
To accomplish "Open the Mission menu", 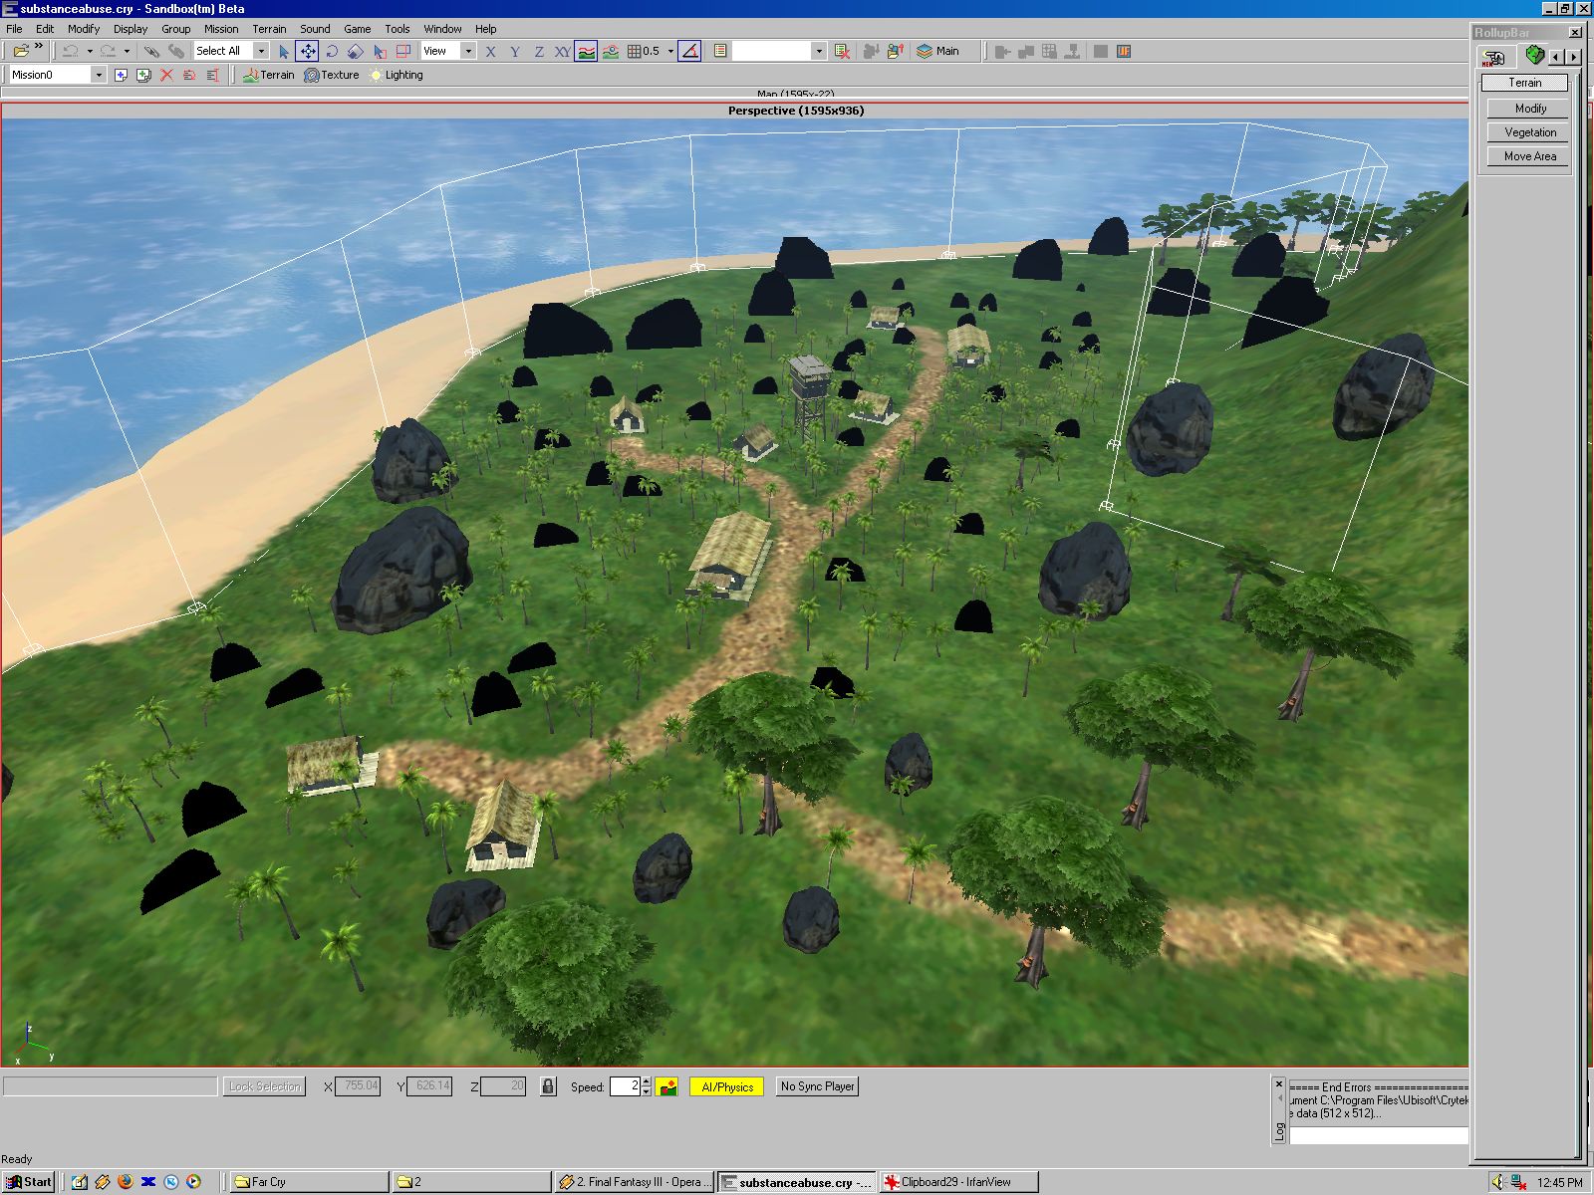I will 221,29.
